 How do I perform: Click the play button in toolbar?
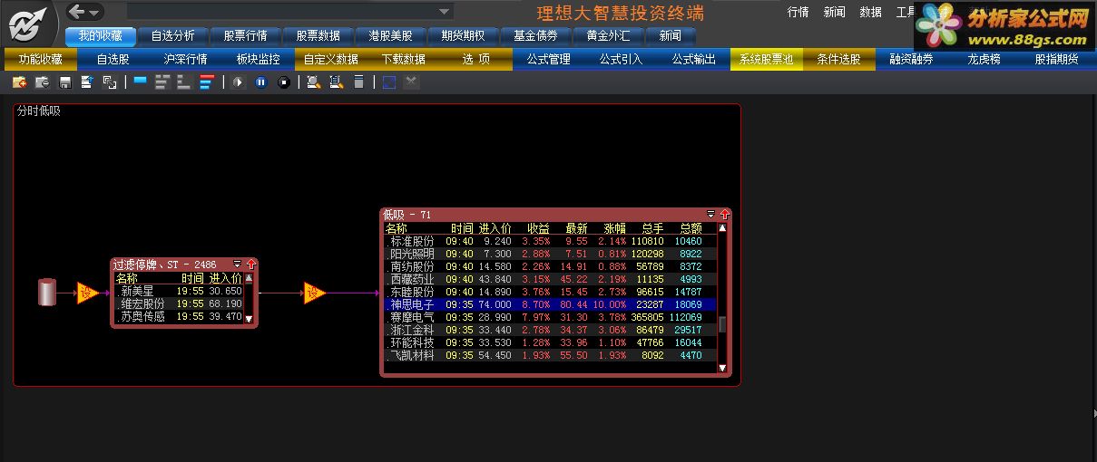238,82
